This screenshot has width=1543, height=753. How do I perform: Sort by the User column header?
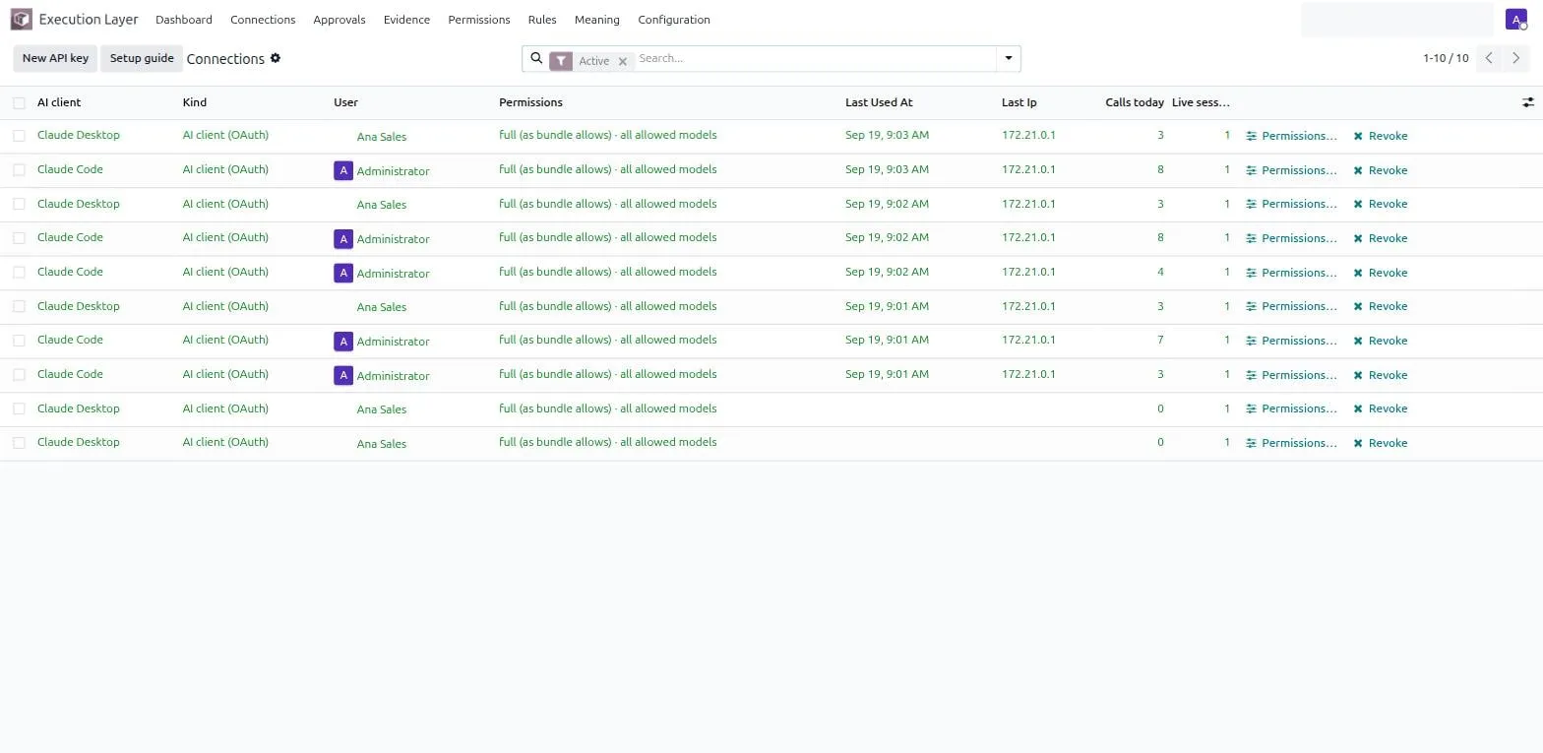(x=345, y=102)
